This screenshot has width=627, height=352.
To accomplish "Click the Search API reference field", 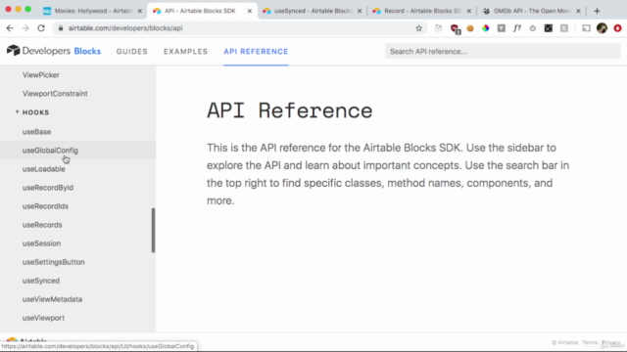I will pyautogui.click(x=503, y=52).
